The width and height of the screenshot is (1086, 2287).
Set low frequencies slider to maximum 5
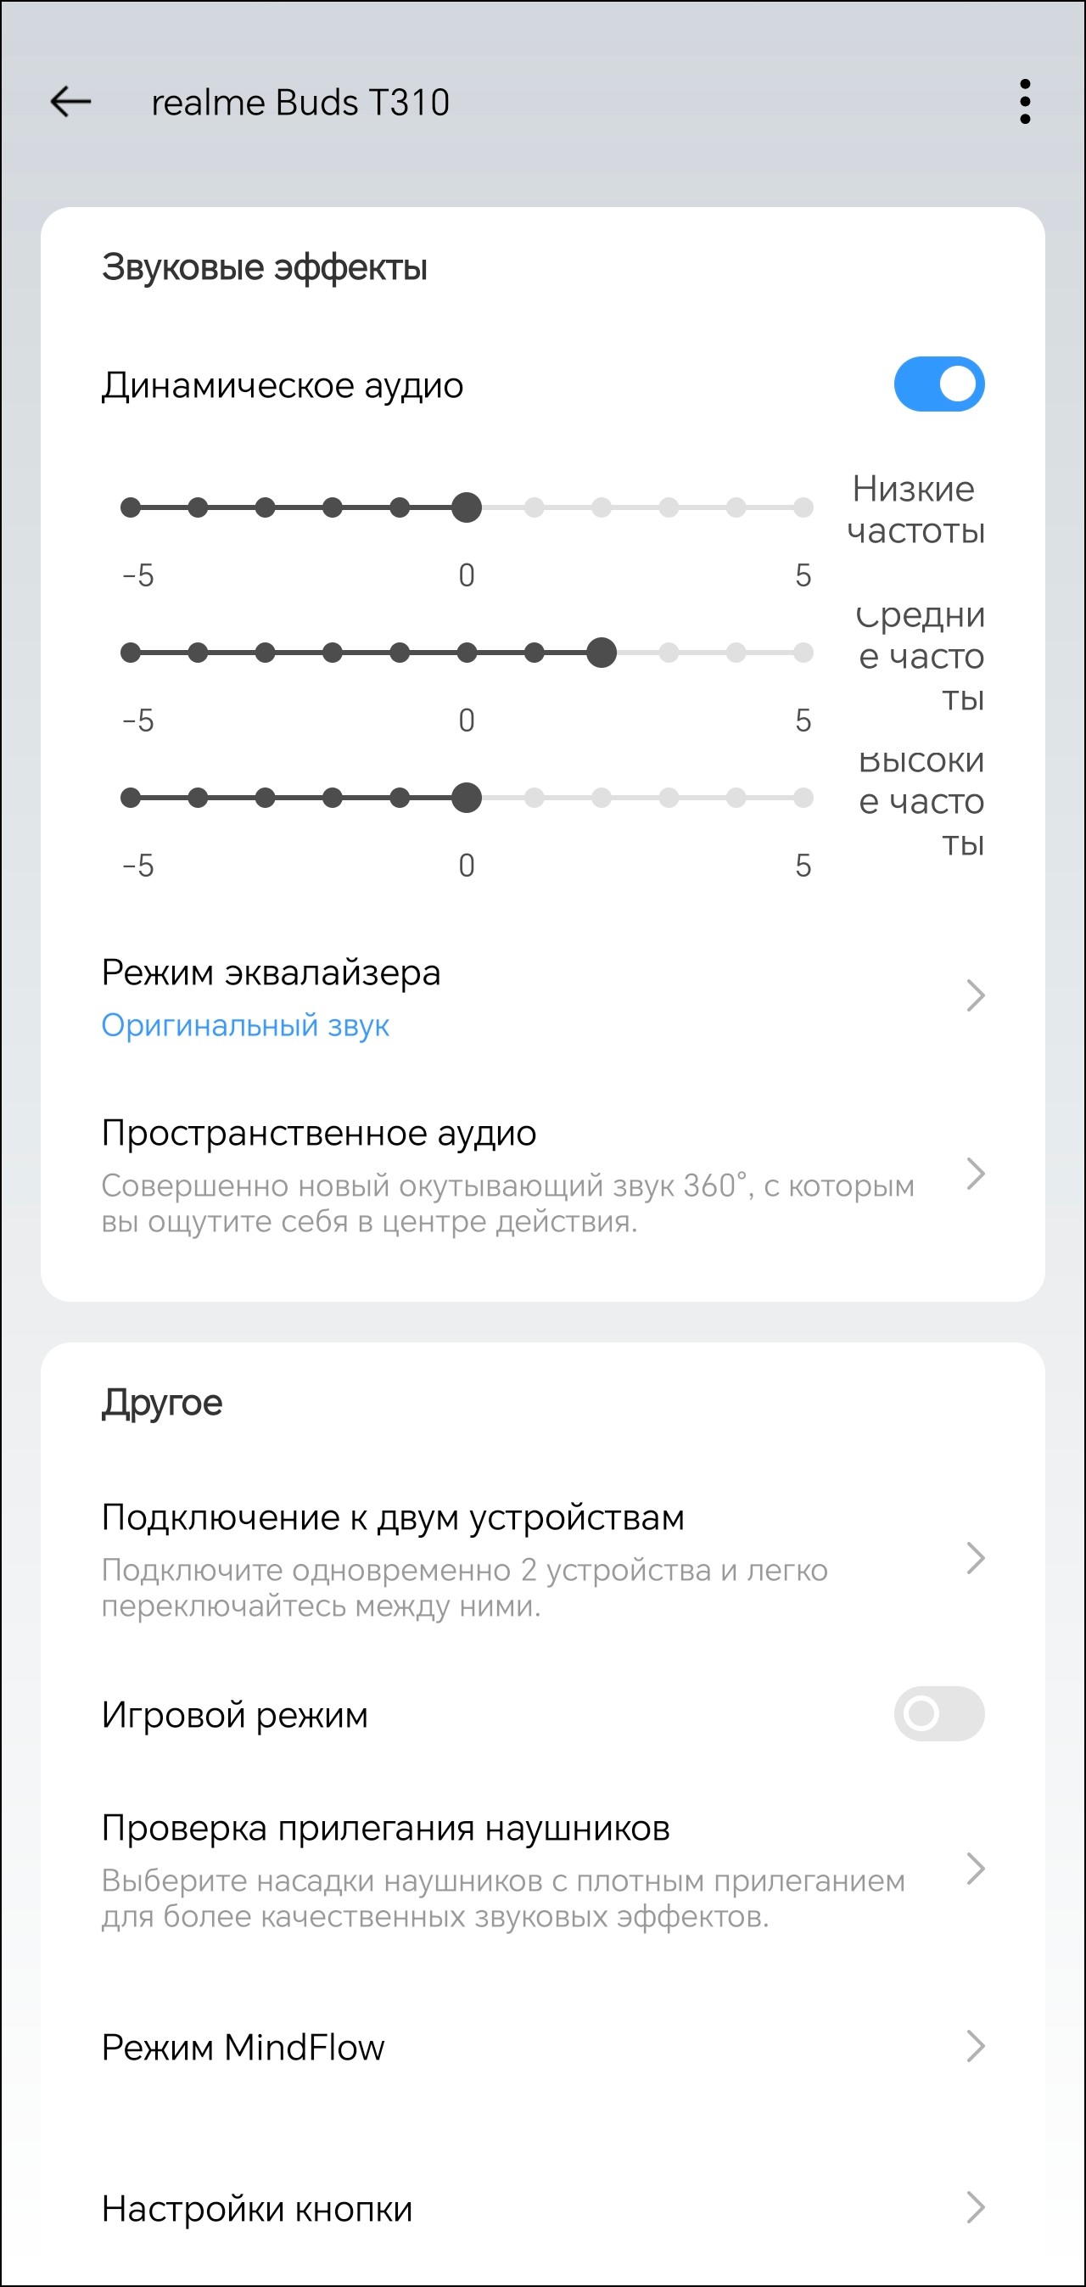[803, 507]
